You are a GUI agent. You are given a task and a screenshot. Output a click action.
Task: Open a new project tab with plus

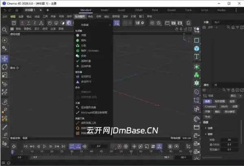coord(48,10)
